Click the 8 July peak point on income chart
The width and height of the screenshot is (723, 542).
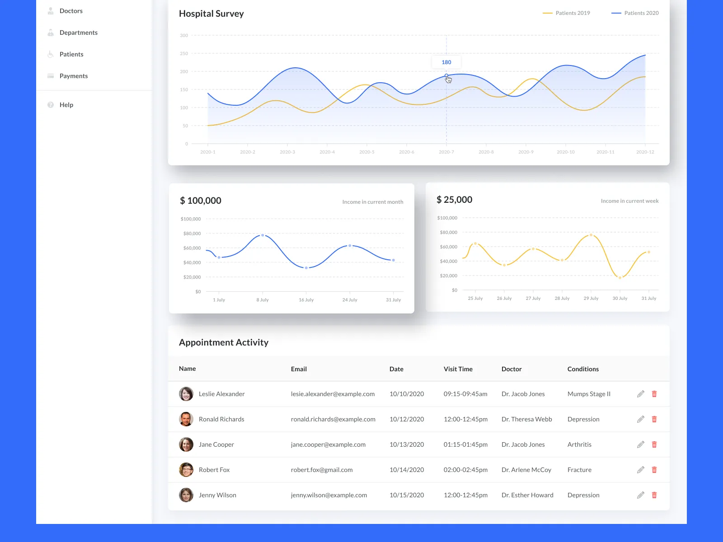(262, 235)
